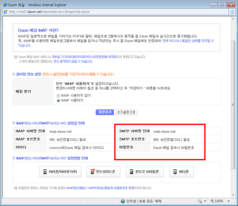Click the 저장하기 save button

click(x=105, y=112)
